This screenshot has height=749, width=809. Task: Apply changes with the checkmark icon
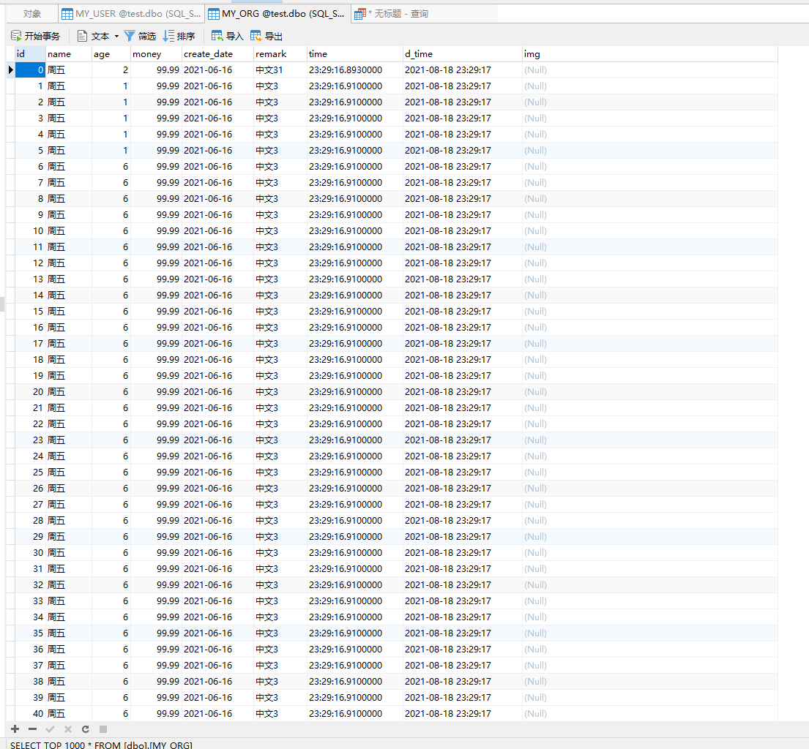coord(50,729)
